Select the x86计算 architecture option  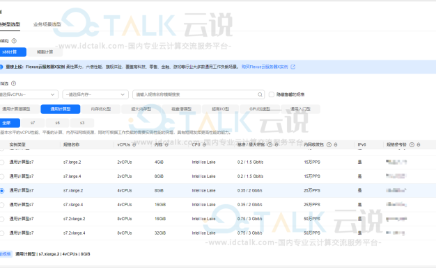point(13,52)
